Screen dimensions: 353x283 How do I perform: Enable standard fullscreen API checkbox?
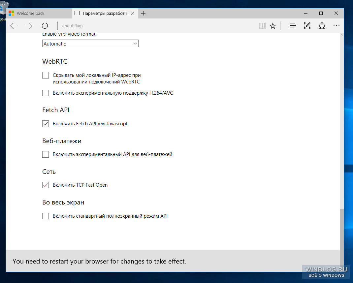(x=46, y=216)
